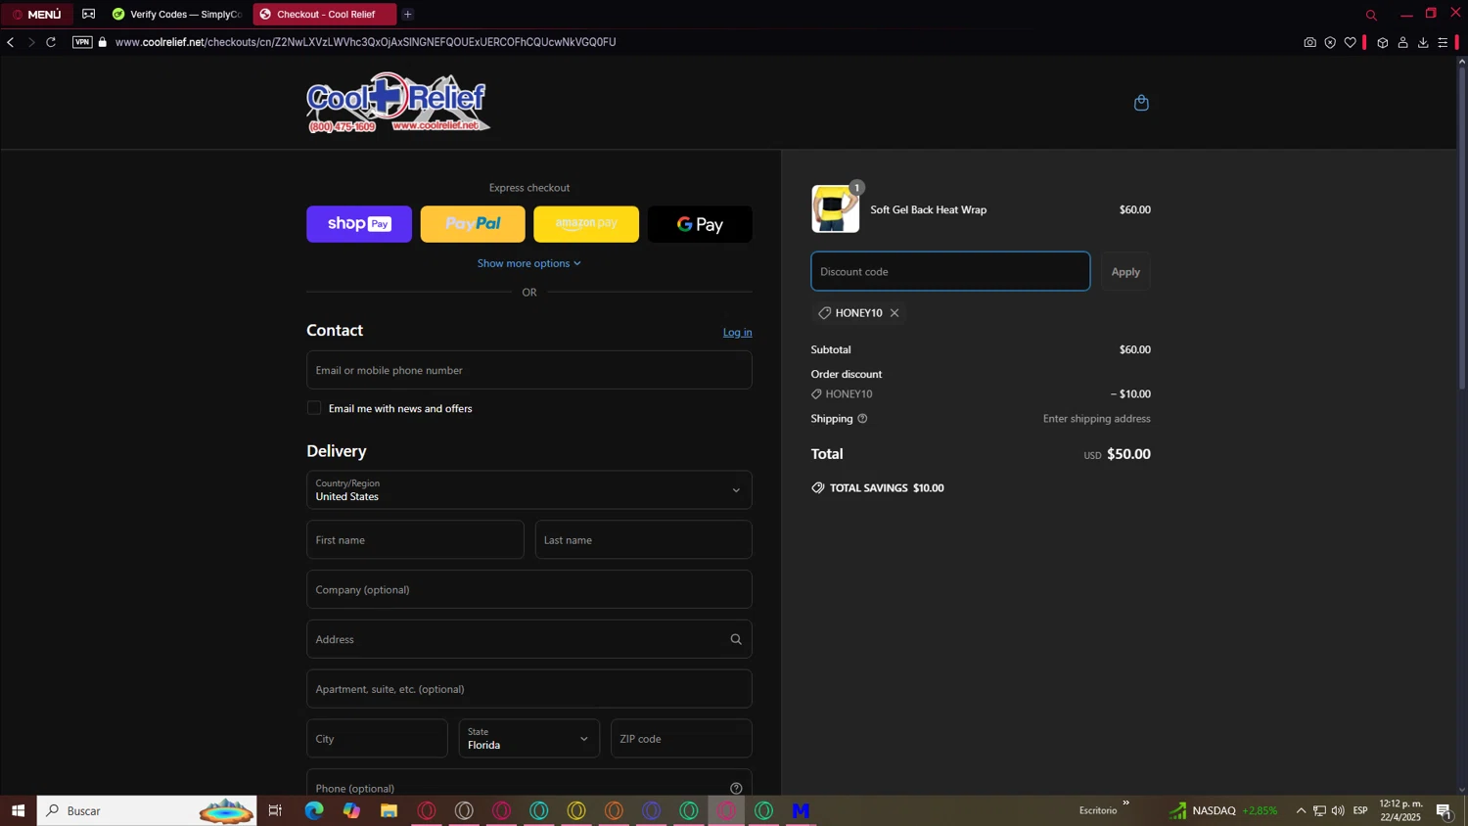Click the Address field
The height and width of the screenshot is (826, 1468).
(529, 639)
